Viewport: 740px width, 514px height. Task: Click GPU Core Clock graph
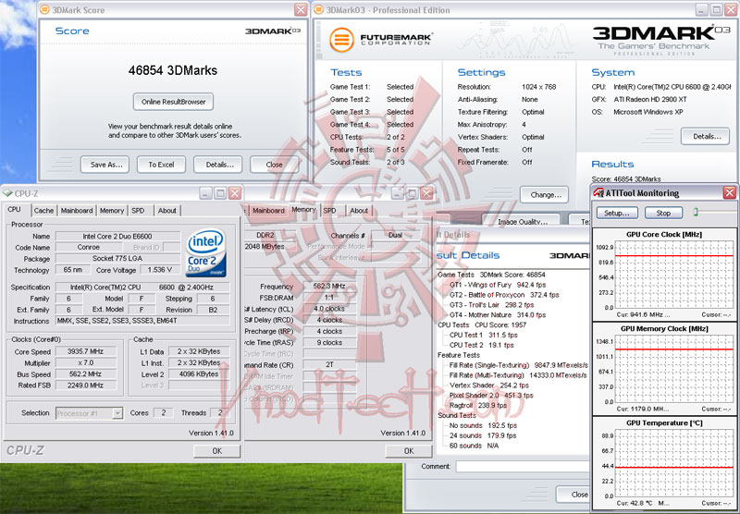pyautogui.click(x=674, y=275)
